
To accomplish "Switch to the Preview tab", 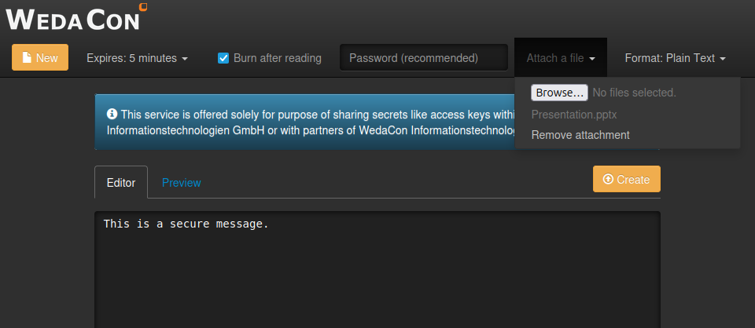I will [182, 183].
